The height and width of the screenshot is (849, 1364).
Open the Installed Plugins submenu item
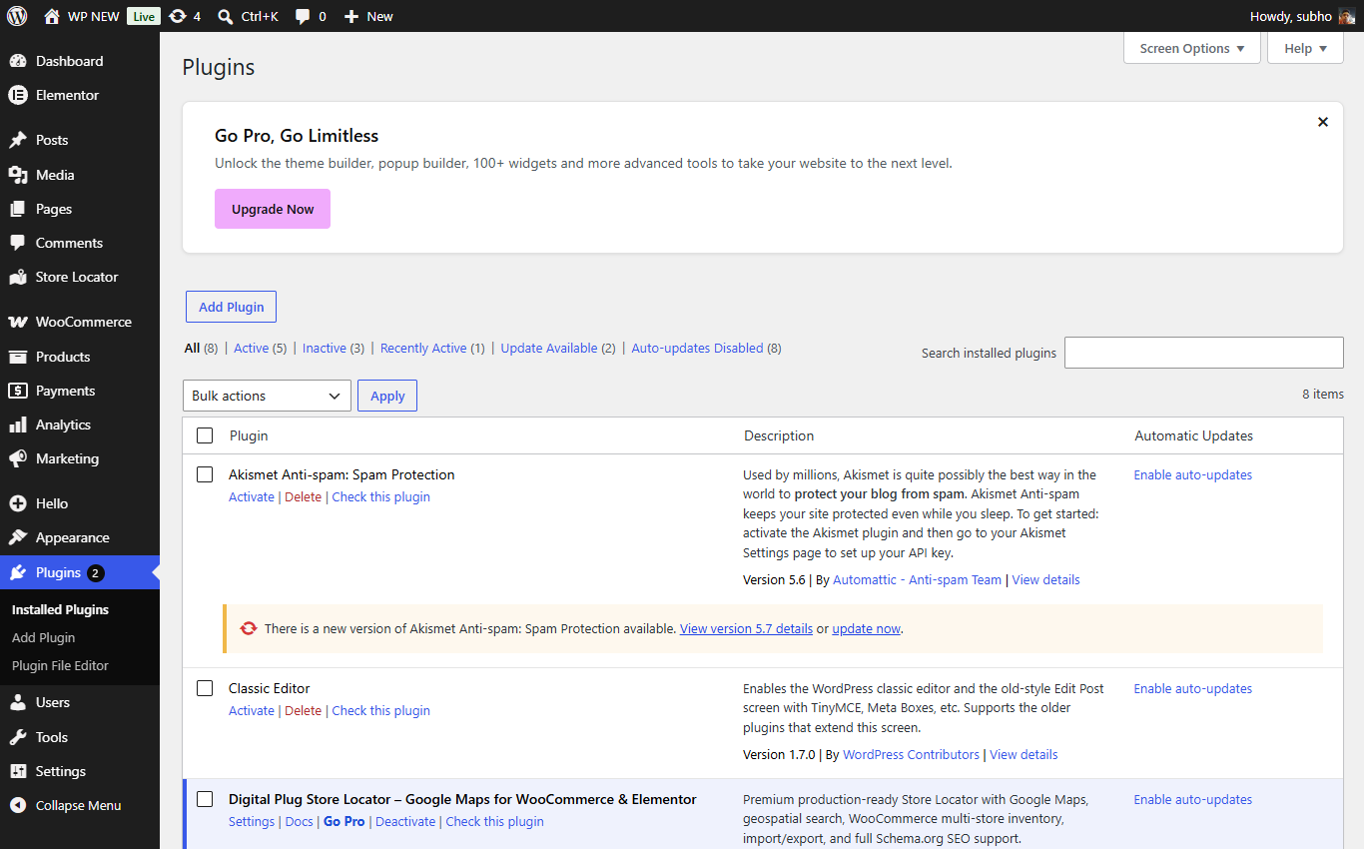point(60,609)
